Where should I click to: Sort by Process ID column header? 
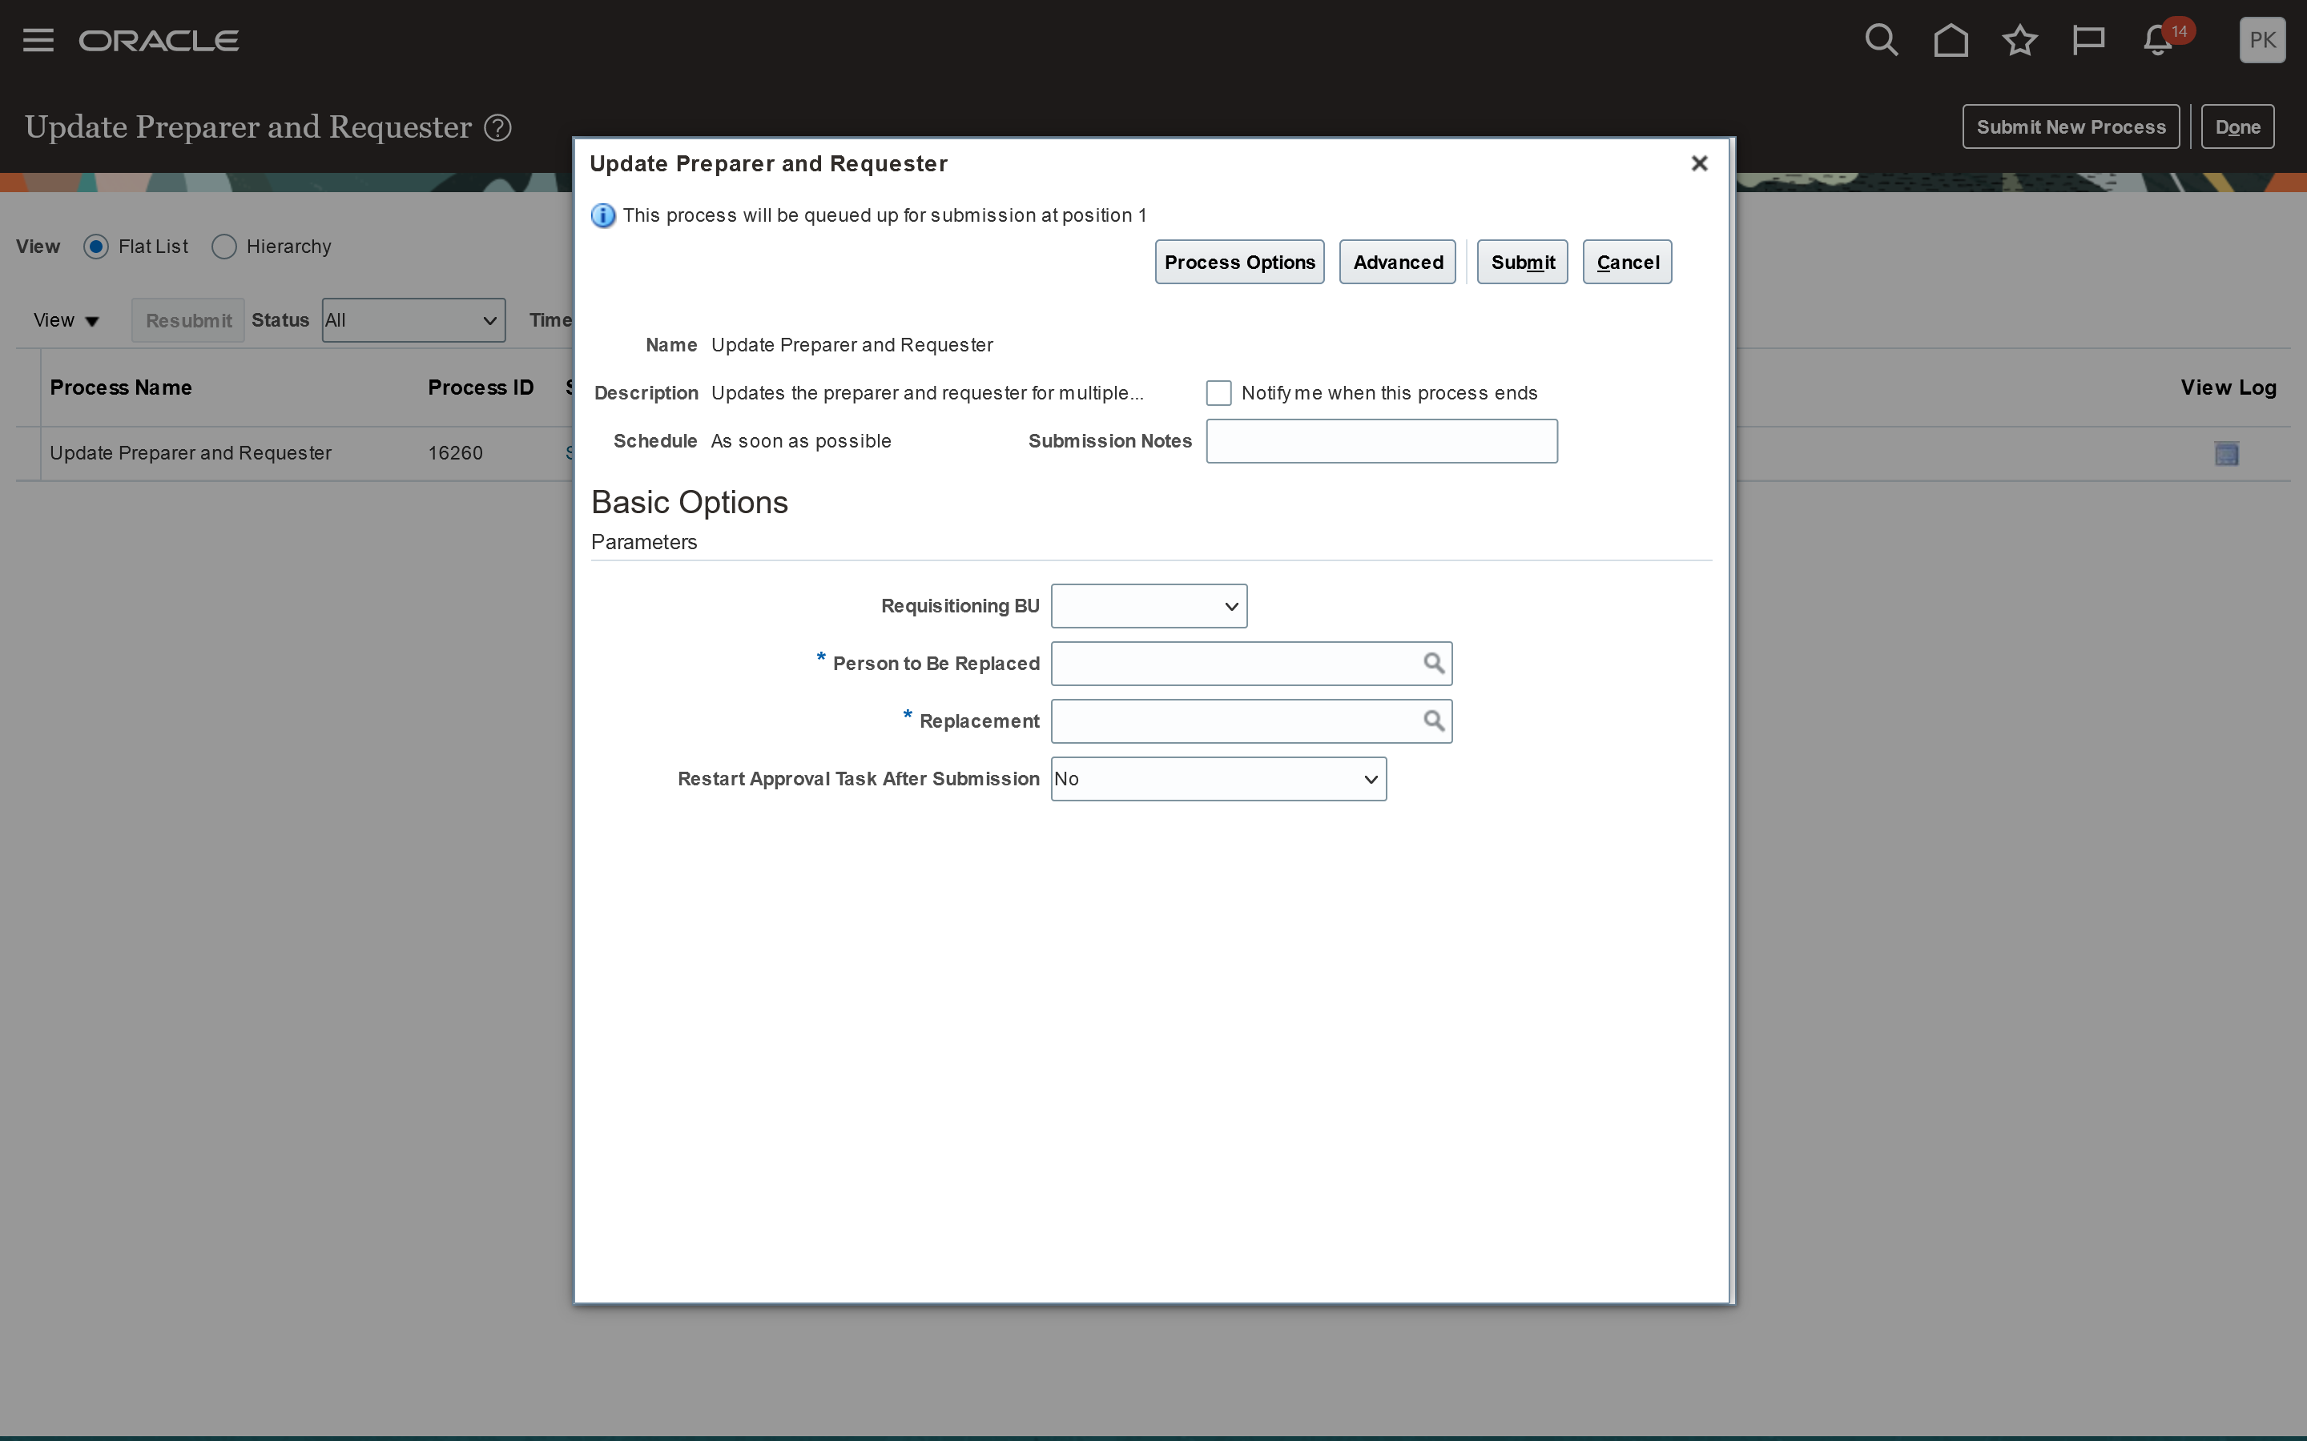pyautogui.click(x=481, y=388)
